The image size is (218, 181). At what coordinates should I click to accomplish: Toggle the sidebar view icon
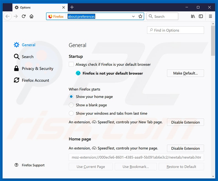point(201,17)
